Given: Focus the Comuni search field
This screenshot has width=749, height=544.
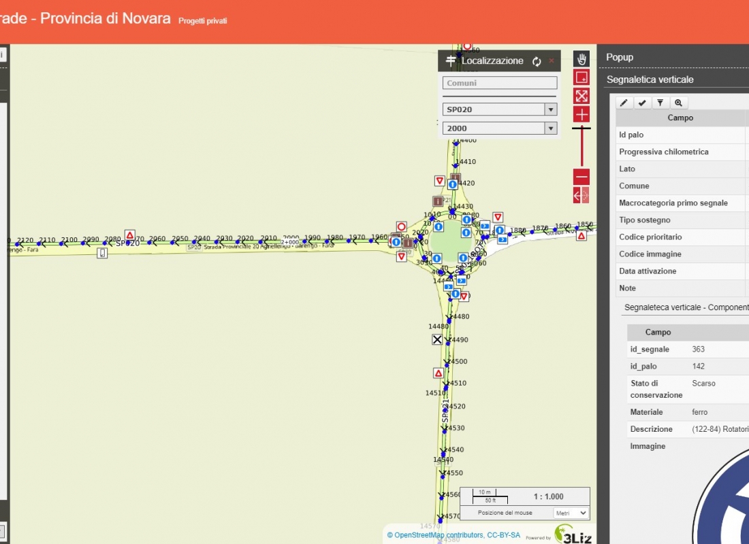Looking at the screenshot, I should tap(500, 83).
